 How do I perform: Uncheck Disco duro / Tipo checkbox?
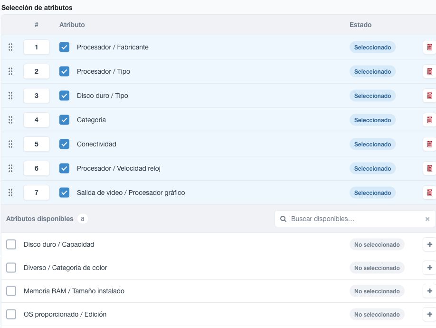pyautogui.click(x=64, y=96)
